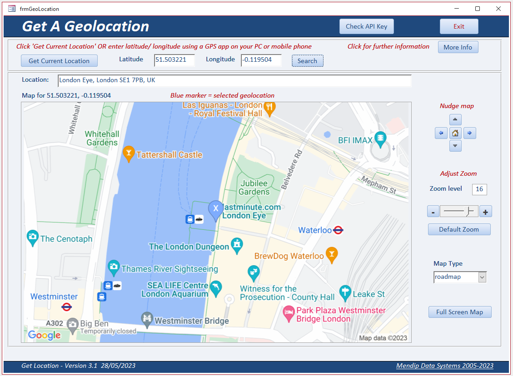This screenshot has height=376, width=513.
Task: Click the Mepham St street label
Action: click(x=379, y=185)
